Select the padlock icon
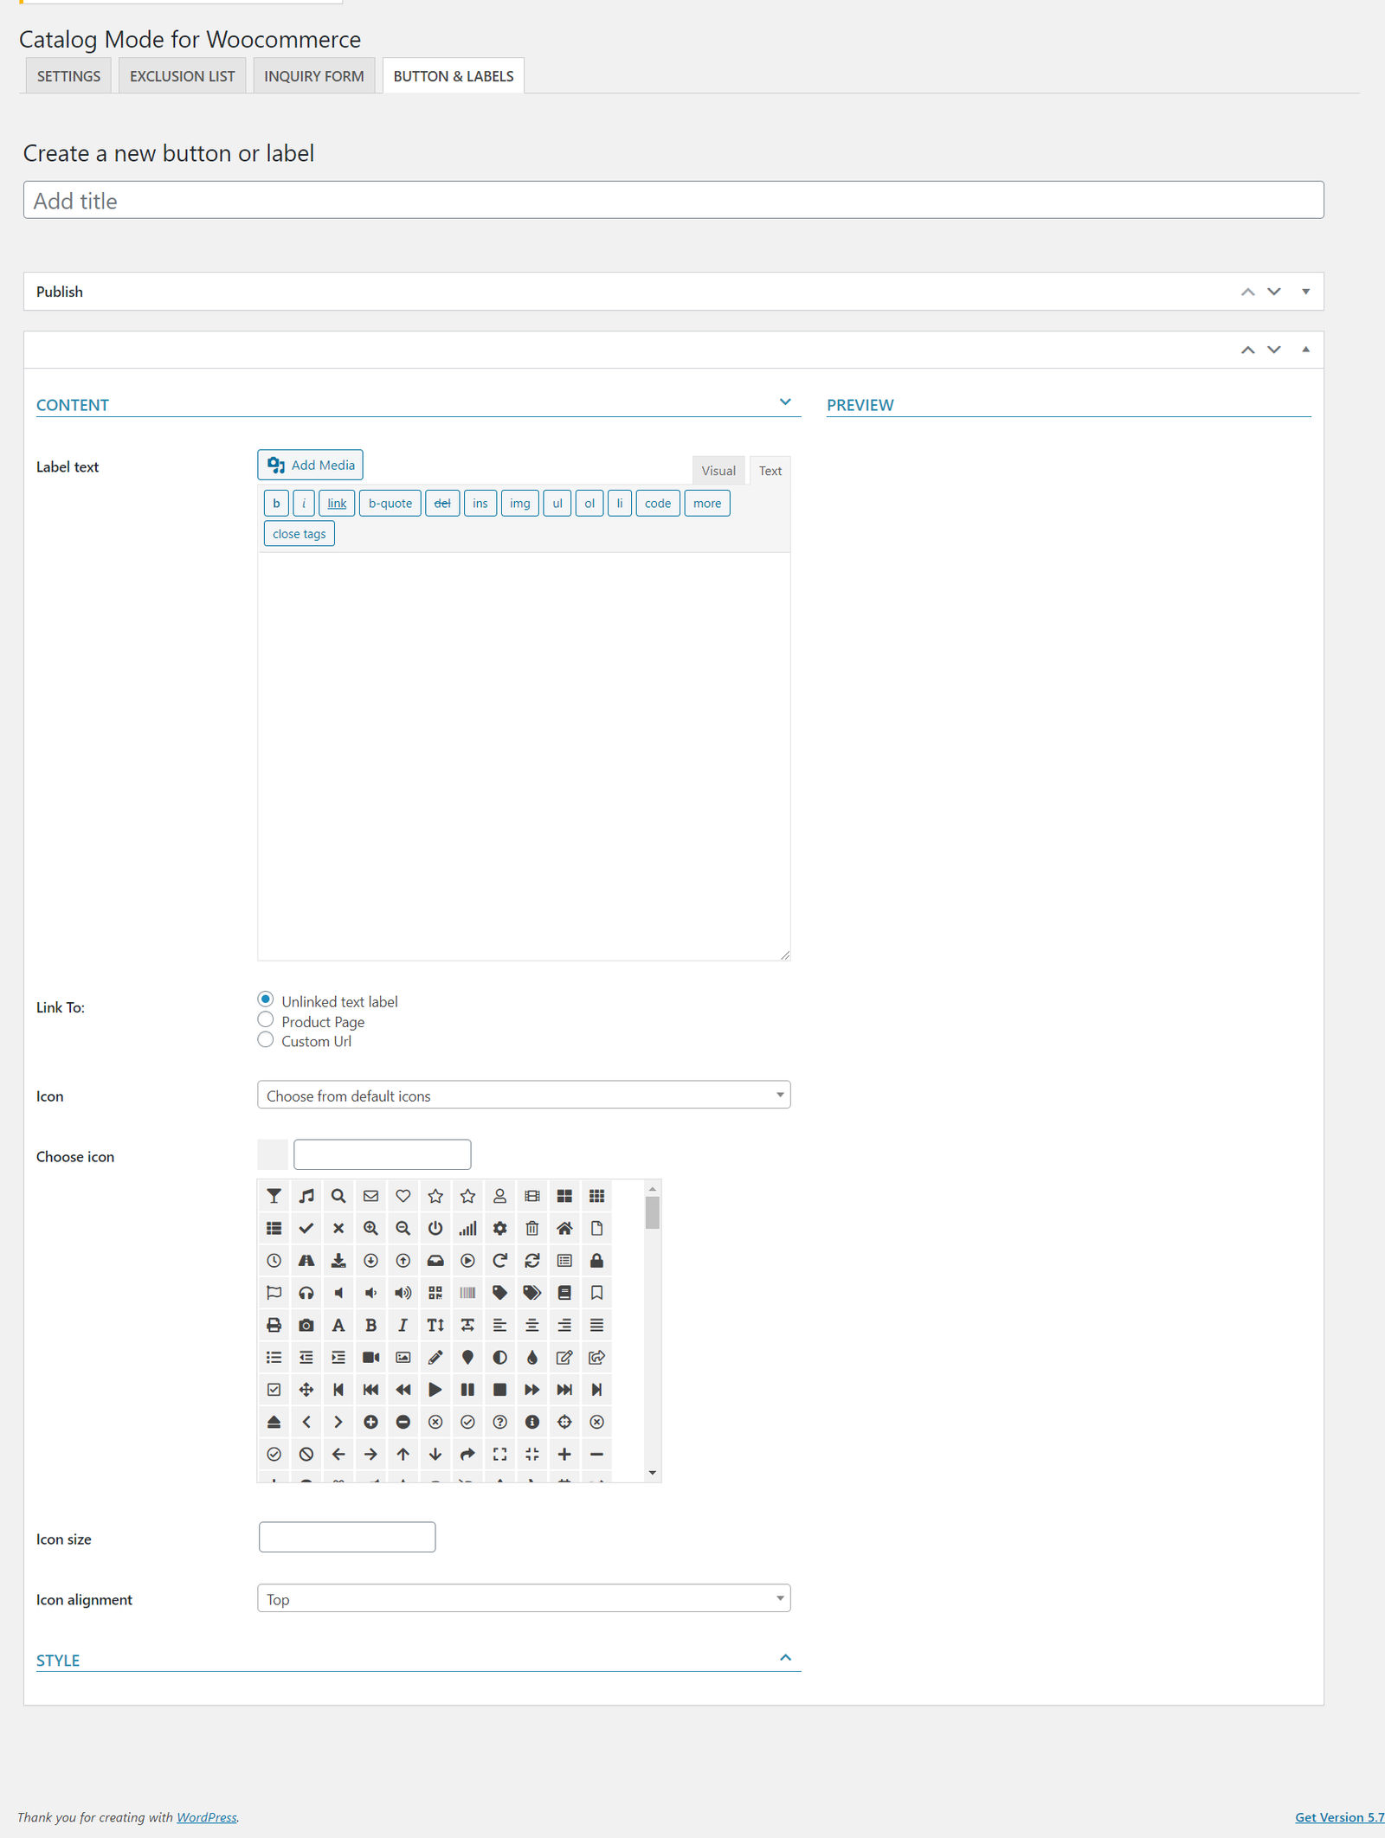 pyautogui.click(x=596, y=1261)
